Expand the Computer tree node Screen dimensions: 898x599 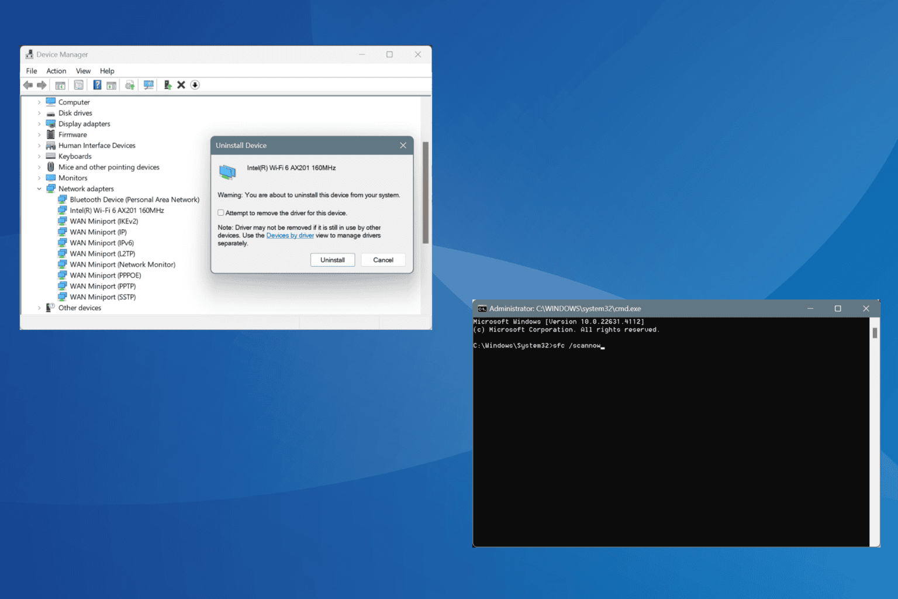pyautogui.click(x=39, y=102)
